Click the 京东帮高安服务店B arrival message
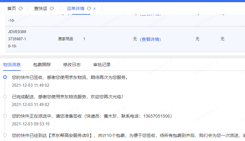 [x=128, y=135]
